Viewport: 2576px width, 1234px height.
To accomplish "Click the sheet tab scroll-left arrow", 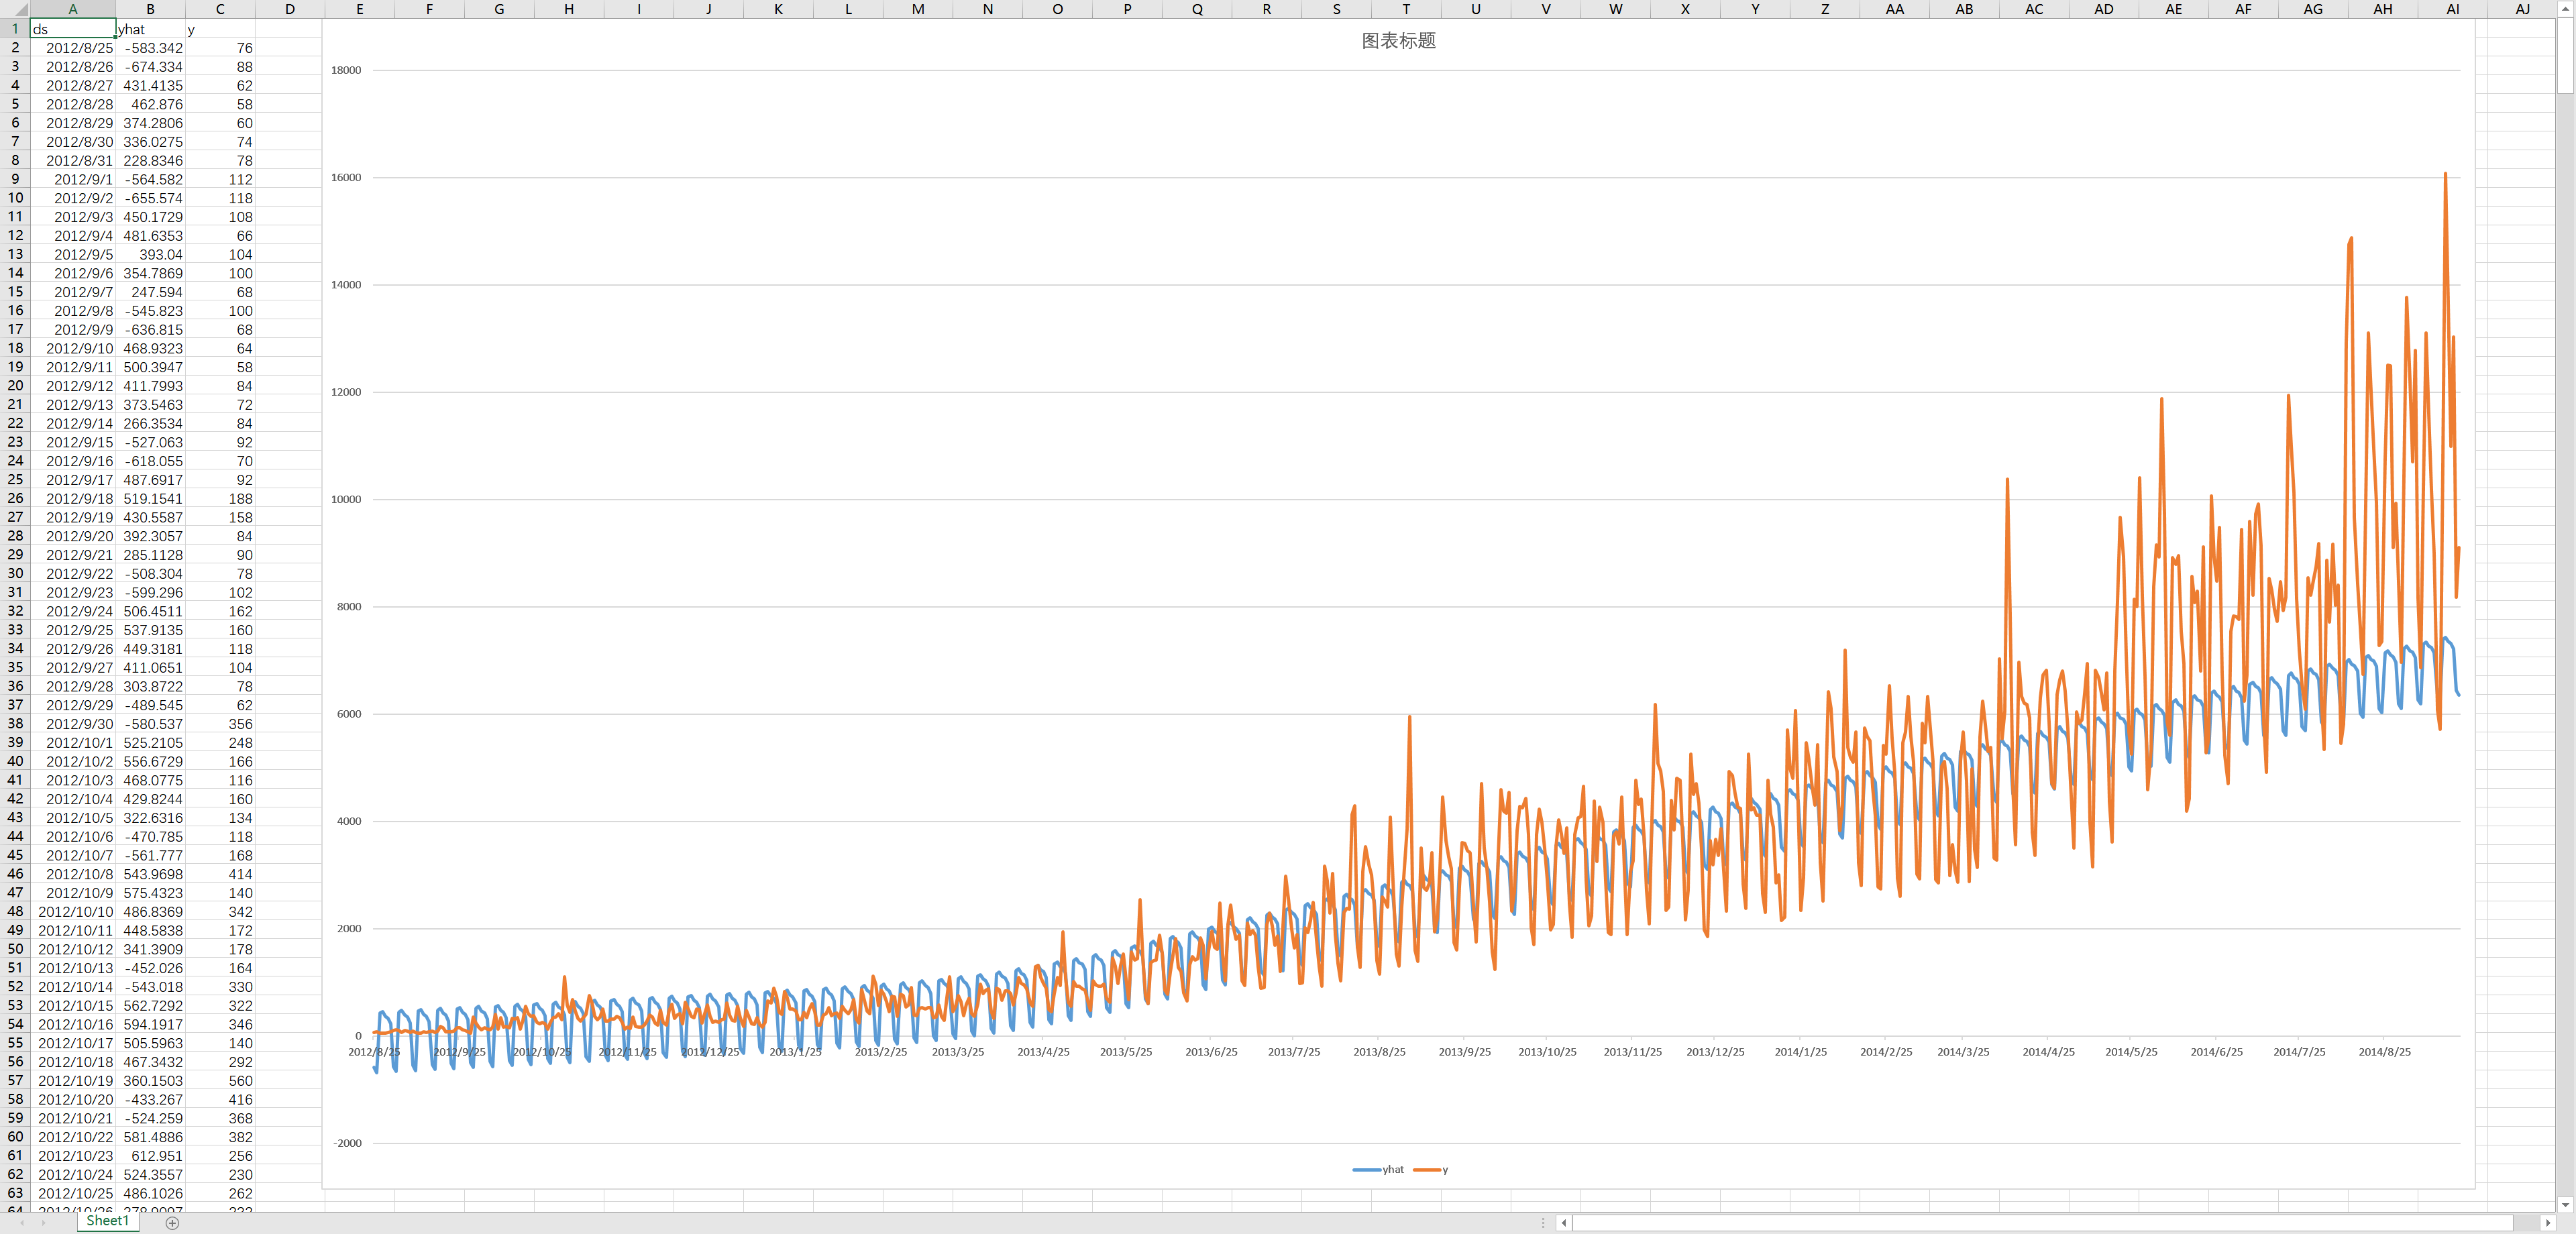I will coord(22,1223).
